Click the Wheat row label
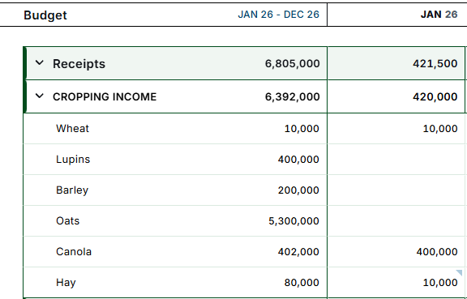 pos(72,128)
